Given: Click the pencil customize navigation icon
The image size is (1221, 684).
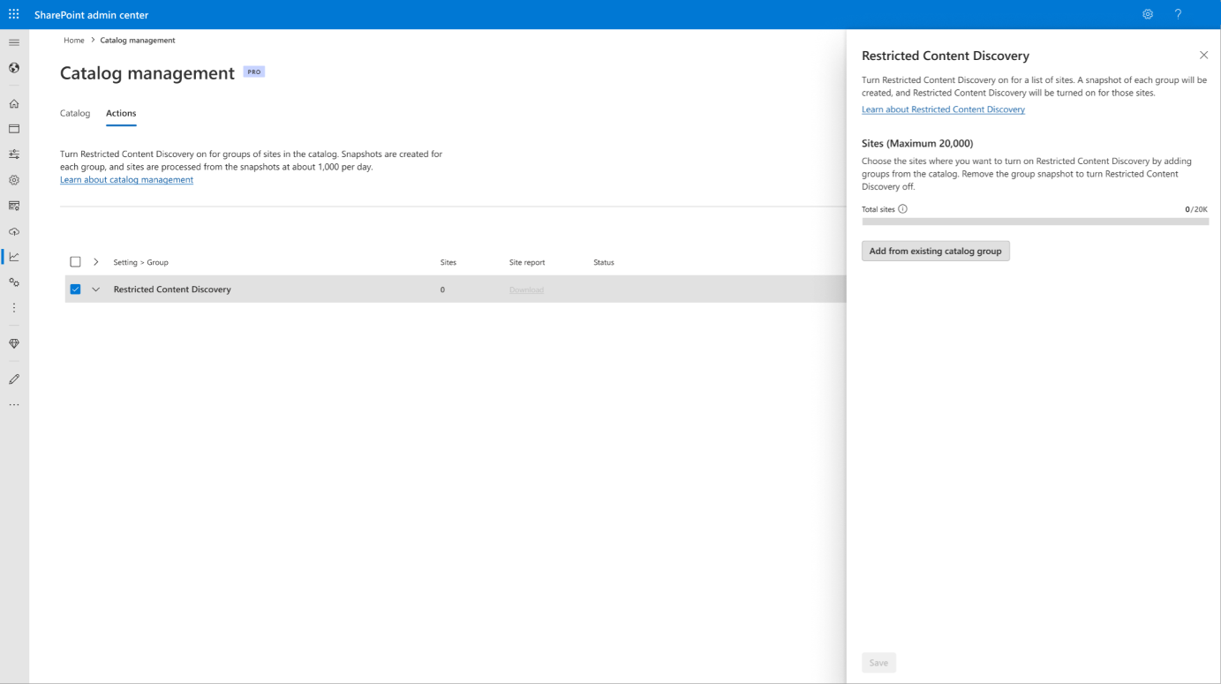Looking at the screenshot, I should pos(14,379).
